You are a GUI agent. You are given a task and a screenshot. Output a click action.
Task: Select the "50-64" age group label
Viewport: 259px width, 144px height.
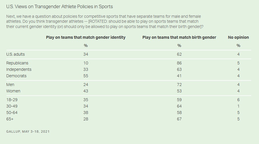pos(12,113)
